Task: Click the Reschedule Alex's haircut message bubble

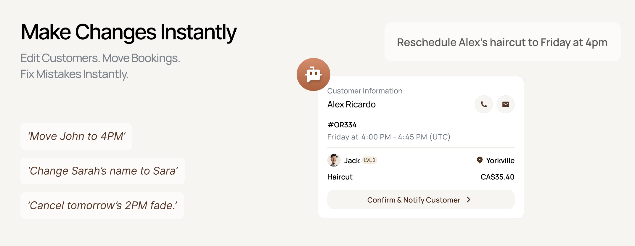Action: [x=502, y=42]
